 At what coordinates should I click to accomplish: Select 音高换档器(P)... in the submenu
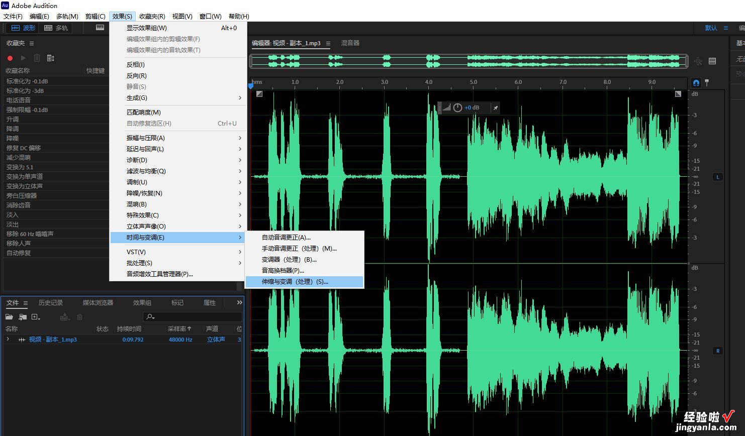[x=305, y=270]
